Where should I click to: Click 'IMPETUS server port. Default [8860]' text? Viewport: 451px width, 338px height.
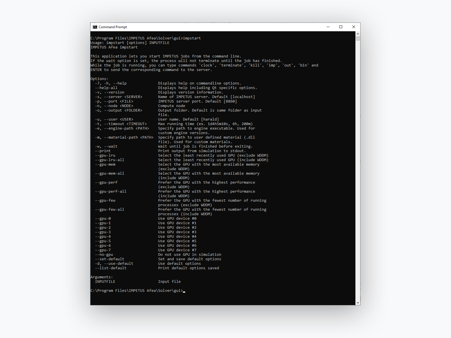[198, 101]
